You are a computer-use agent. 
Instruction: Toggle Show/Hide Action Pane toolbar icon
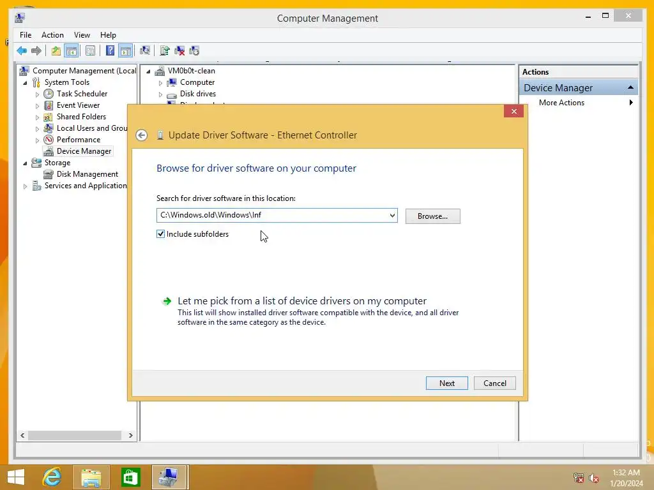pyautogui.click(x=126, y=51)
